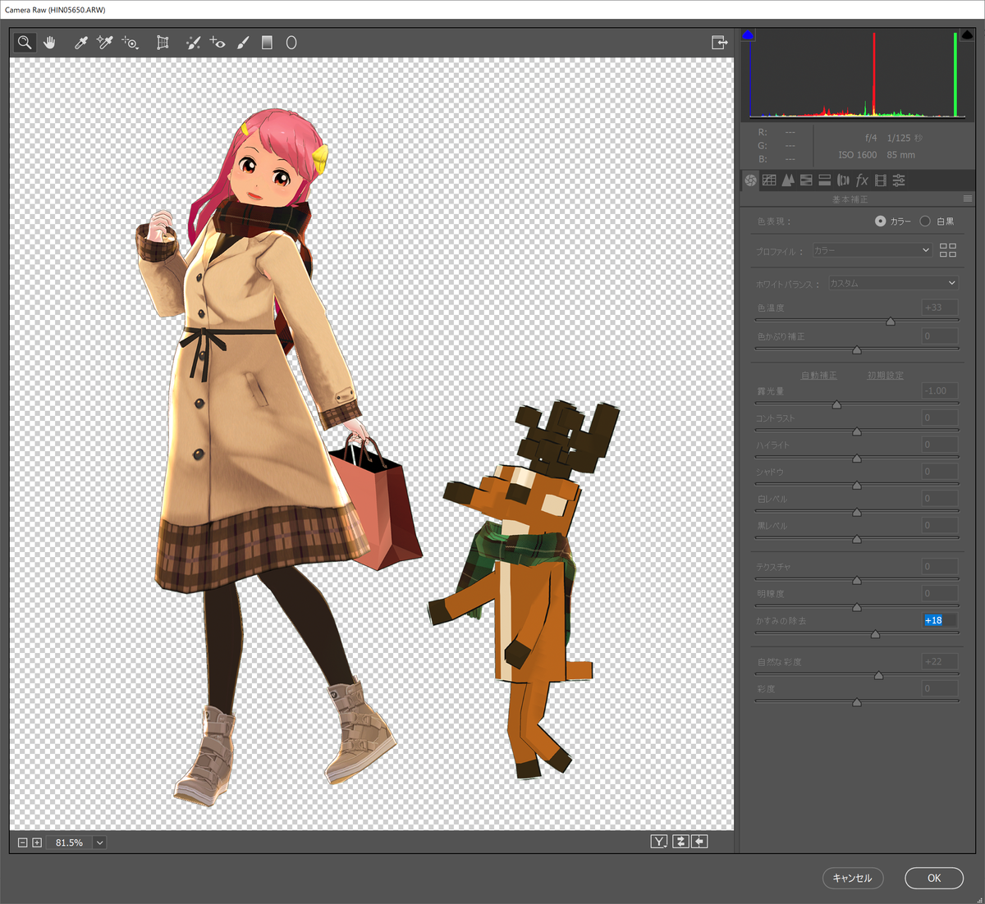This screenshot has height=904, width=985.
Task: Click the 初期設定 link
Action: point(886,376)
